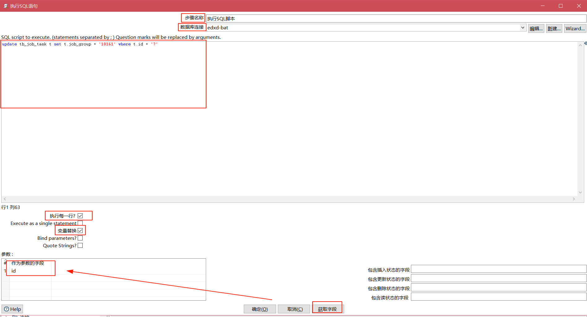This screenshot has height=317, width=587.
Task: Uncheck the 执行每一行? checkbox
Action: [x=80, y=216]
